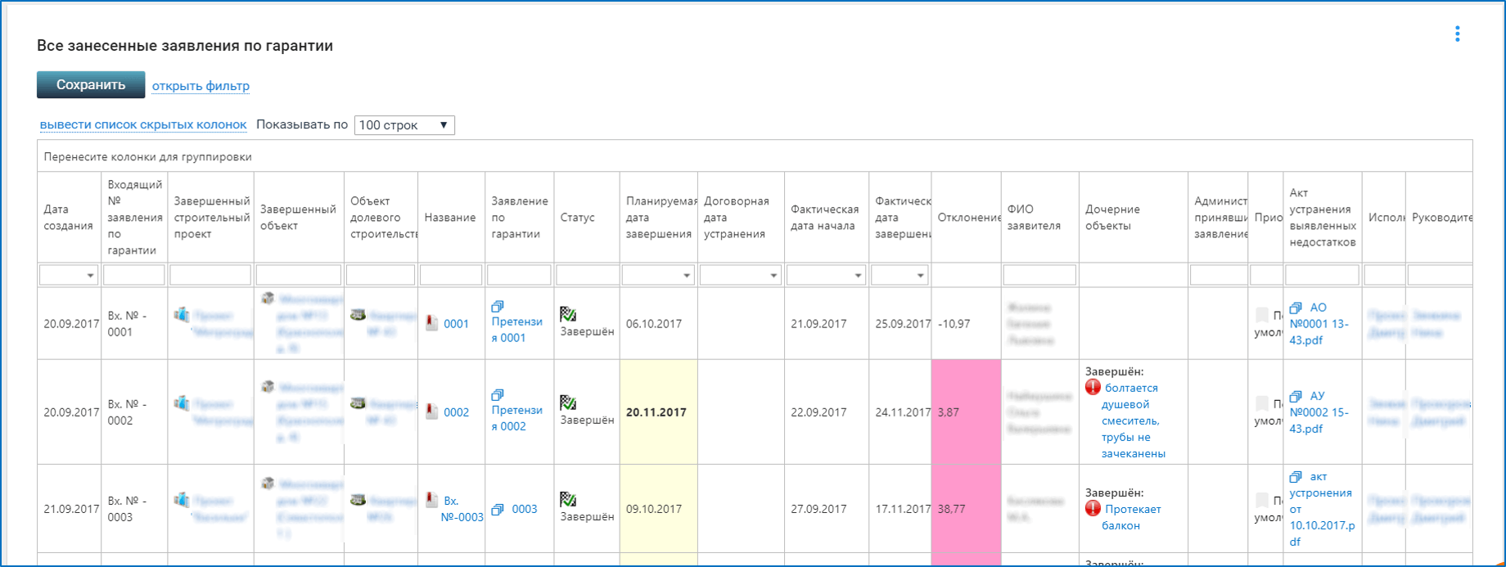The width and height of the screenshot is (1506, 567).
Task: Open the '100 строк' rows-per-page dropdown
Action: [x=404, y=125]
